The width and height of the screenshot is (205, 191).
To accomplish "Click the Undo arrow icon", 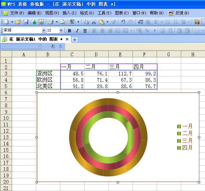I will [123, 22].
